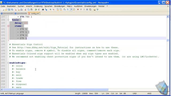Open the Ausführen menu
This screenshot has height=96, width=171.
pos(78,6)
